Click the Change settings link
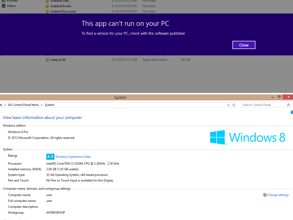This screenshot has width=293, height=220. coord(278,195)
